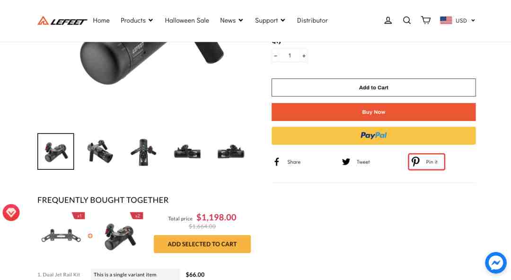The height and width of the screenshot is (280, 511).
Task: Expand the Products dropdown menu
Action: click(137, 20)
